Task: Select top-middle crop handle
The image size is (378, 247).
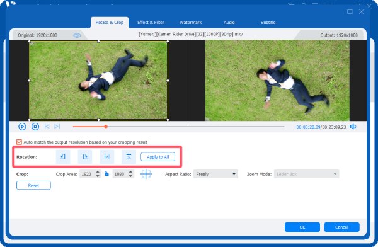Action: point(98,42)
